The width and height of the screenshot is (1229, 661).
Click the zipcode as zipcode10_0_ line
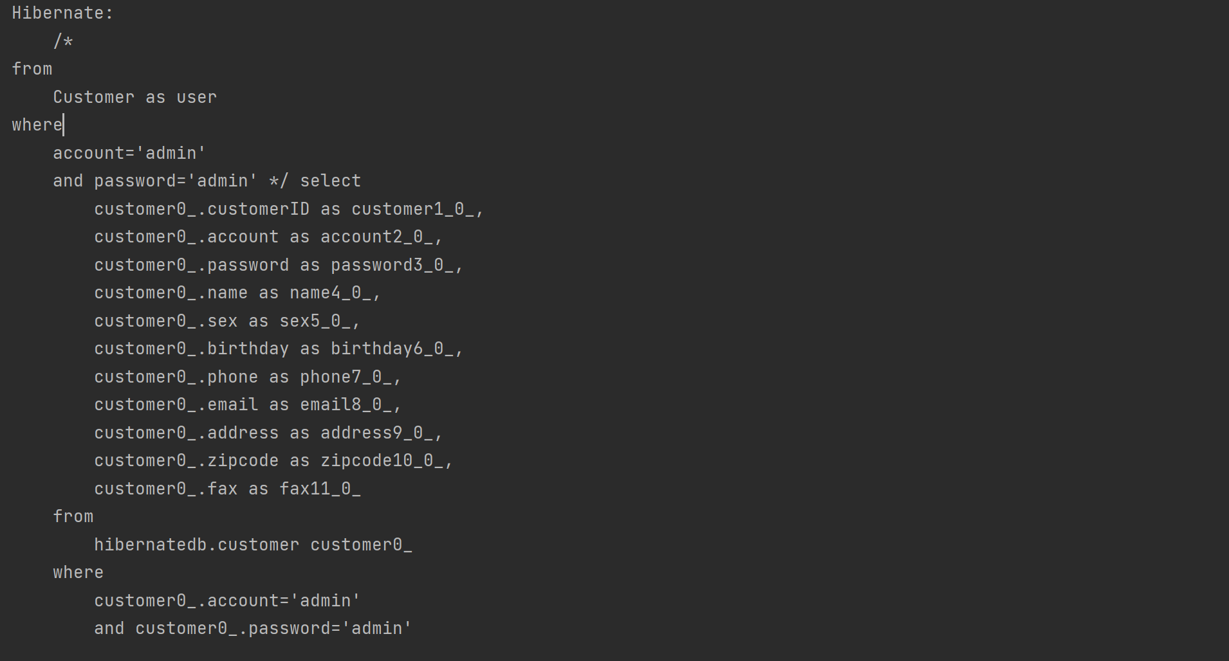[x=273, y=460]
